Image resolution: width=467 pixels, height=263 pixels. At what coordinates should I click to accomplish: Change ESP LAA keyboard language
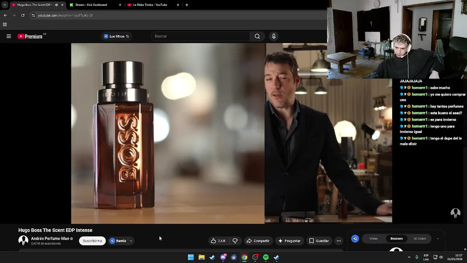click(426, 257)
